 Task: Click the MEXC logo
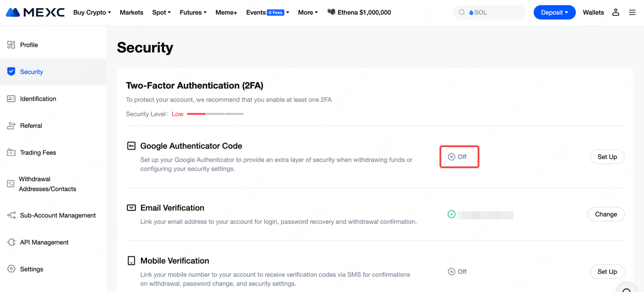tap(35, 12)
